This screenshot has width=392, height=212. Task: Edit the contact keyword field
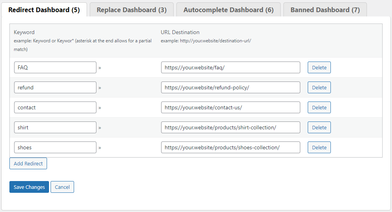[x=55, y=107]
